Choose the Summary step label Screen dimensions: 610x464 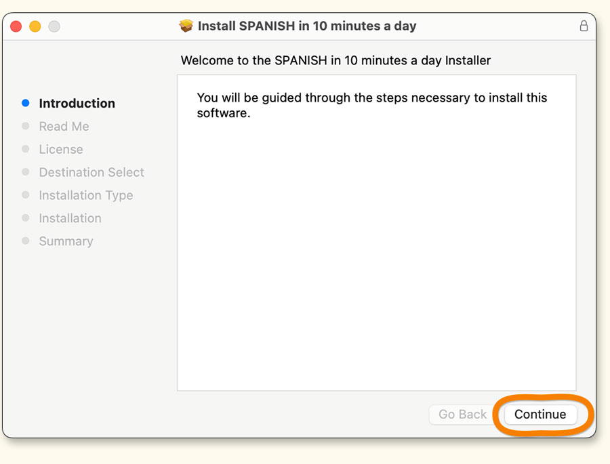[x=66, y=241]
